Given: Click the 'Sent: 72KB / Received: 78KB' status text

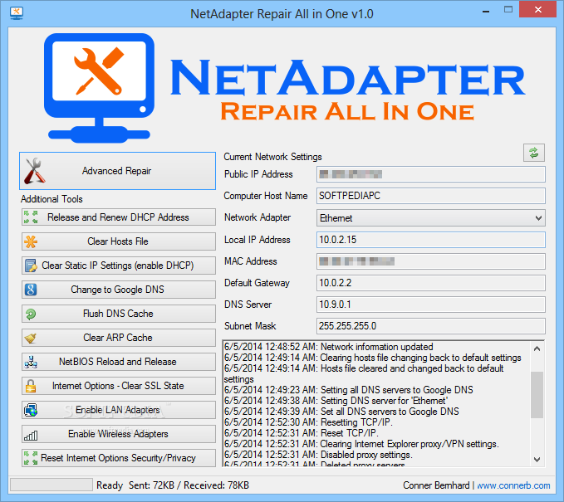Looking at the screenshot, I should pos(189,485).
